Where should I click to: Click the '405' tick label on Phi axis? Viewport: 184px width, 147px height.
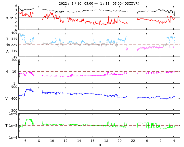[14, 33]
